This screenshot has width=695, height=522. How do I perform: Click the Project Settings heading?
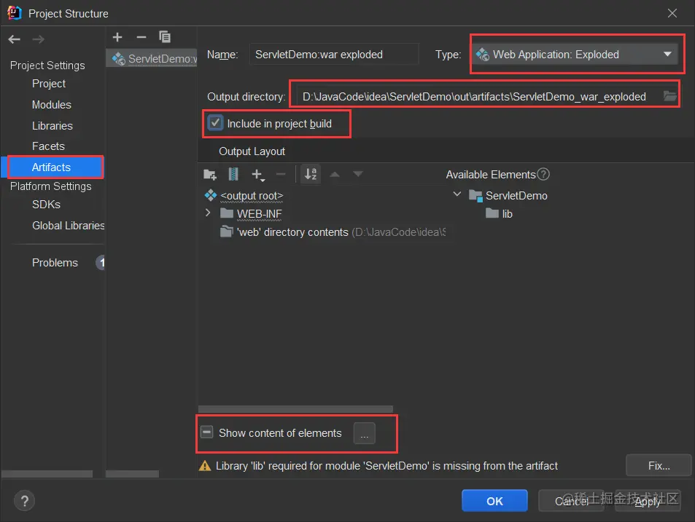tap(47, 66)
